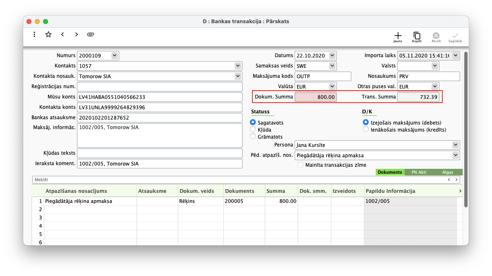
Task: Go to previous record arrow
Action: click(x=62, y=34)
